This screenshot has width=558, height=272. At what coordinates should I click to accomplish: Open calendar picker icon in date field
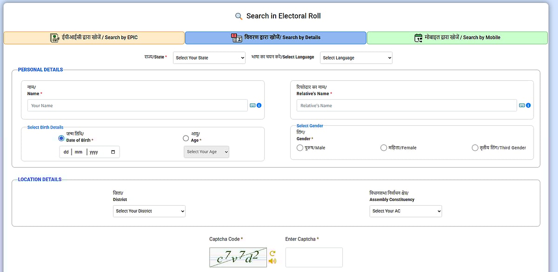pyautogui.click(x=113, y=152)
